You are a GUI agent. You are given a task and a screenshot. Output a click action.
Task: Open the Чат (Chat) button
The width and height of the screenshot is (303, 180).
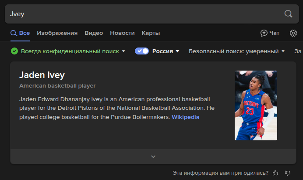click(x=270, y=33)
